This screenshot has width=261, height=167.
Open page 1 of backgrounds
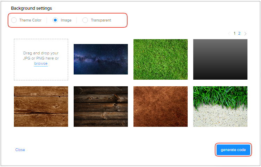(x=235, y=34)
